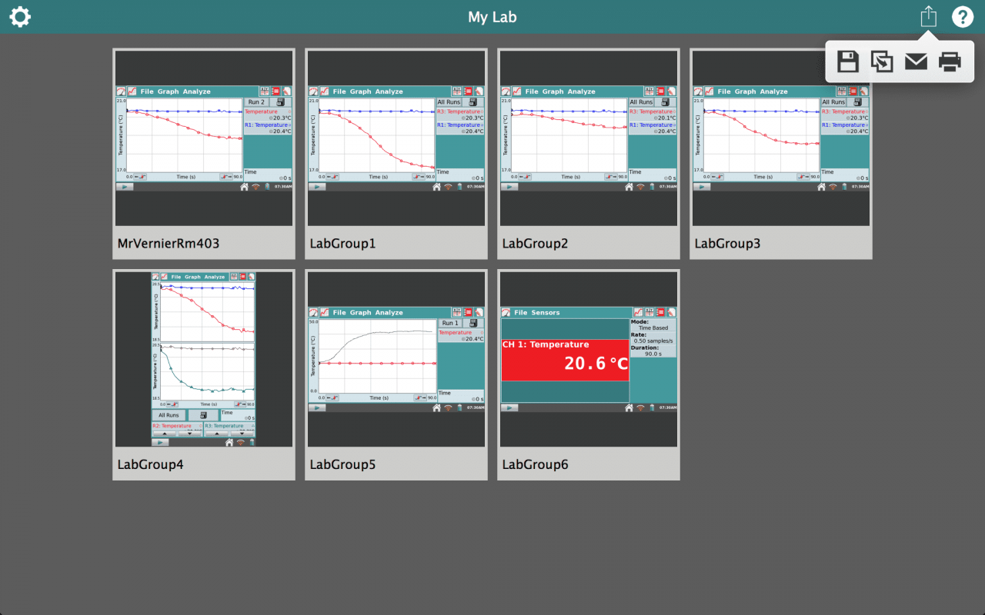985x615 pixels.
Task: Click the Graph view icon on LabGroup1 screen
Action: point(324,91)
